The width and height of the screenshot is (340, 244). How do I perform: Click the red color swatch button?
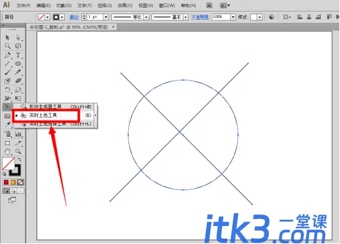click(6, 182)
